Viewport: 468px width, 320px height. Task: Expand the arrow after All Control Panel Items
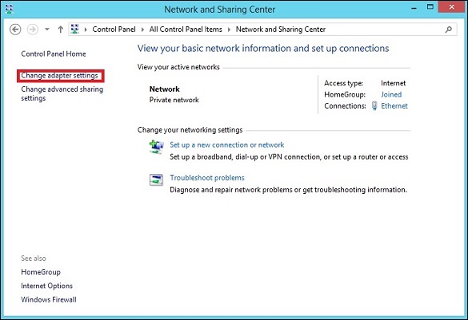(230, 30)
